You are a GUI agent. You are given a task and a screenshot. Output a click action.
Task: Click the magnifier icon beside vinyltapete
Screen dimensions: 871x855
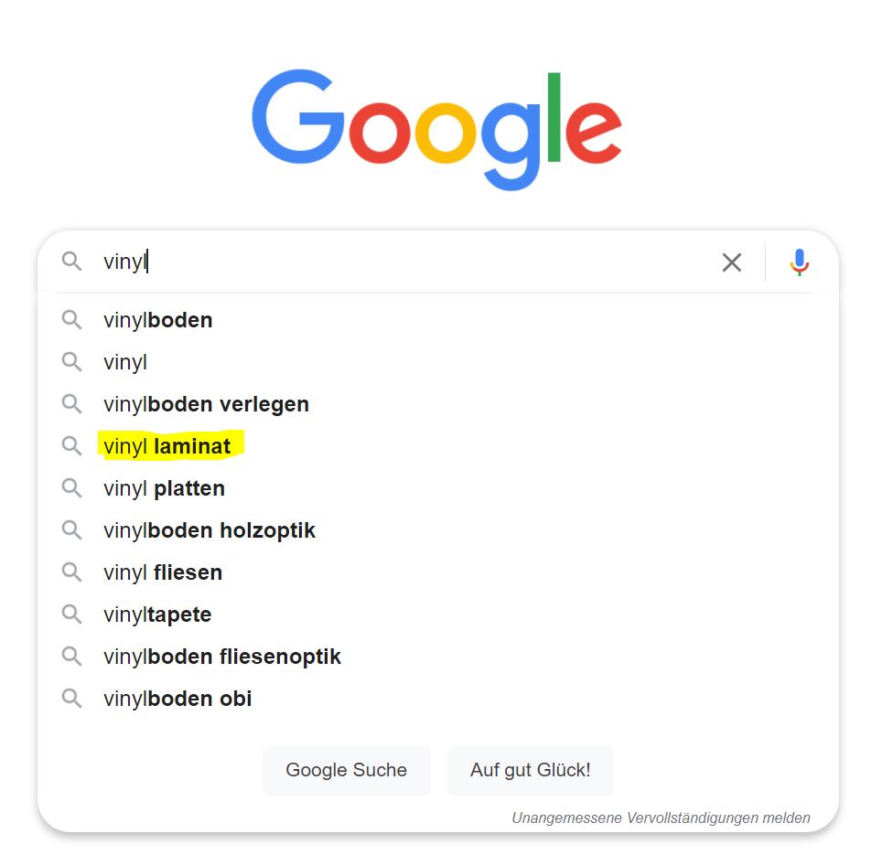71,615
